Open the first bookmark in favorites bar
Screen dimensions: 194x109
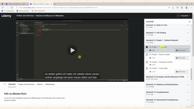8,11
